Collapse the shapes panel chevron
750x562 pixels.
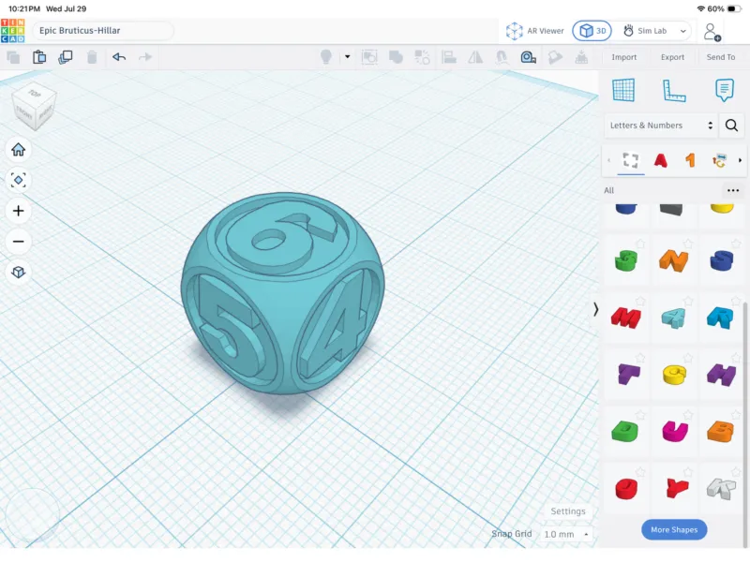pos(595,309)
